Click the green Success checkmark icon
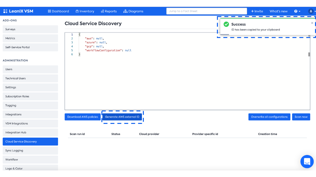This screenshot has height=177, width=316. (x=226, y=24)
